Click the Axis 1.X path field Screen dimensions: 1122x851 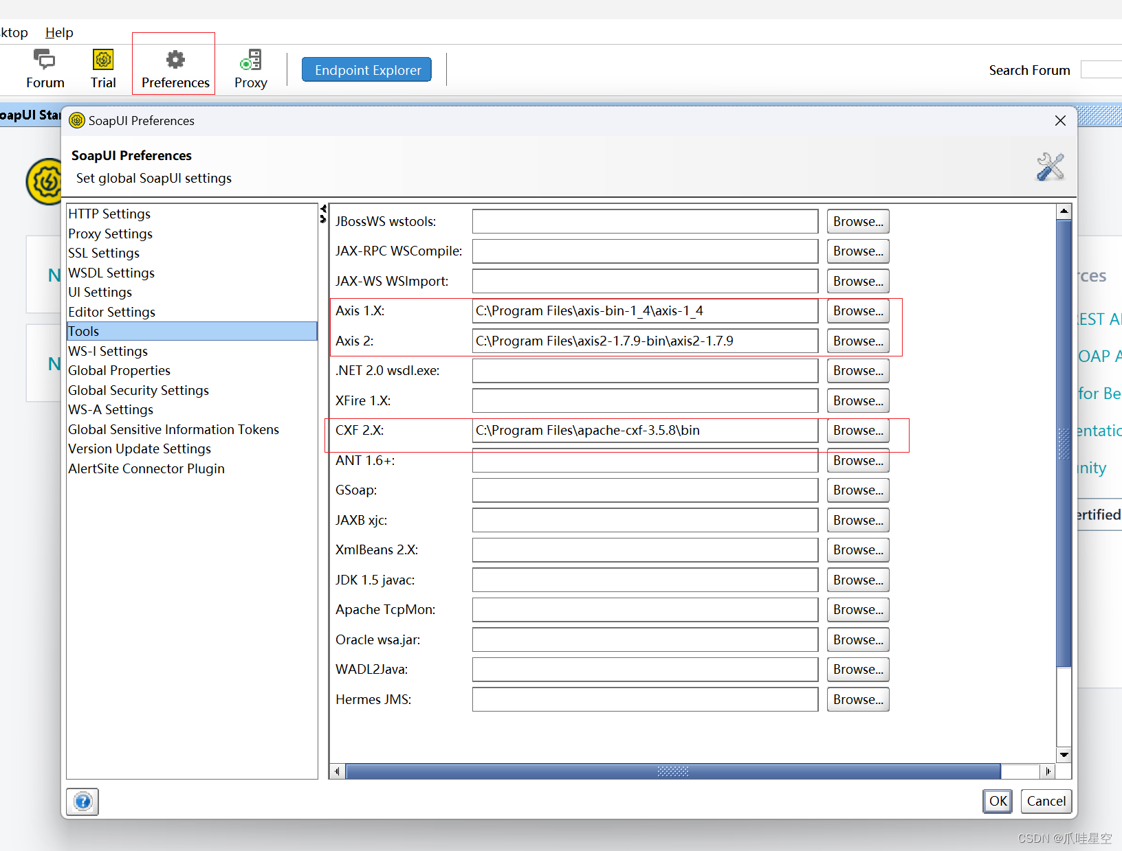coord(645,311)
